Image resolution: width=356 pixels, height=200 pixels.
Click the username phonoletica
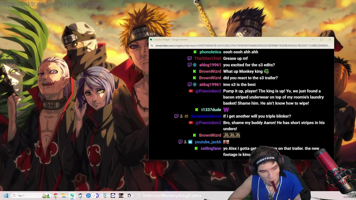click(x=210, y=52)
